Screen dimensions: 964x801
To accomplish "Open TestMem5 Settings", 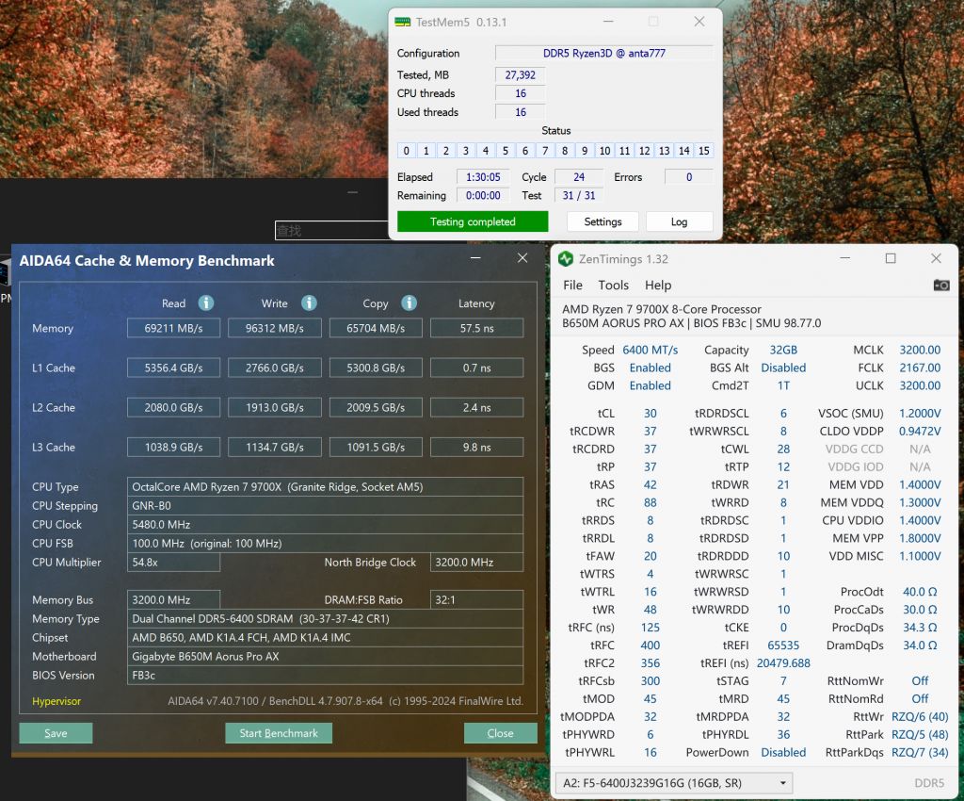I will [x=602, y=221].
